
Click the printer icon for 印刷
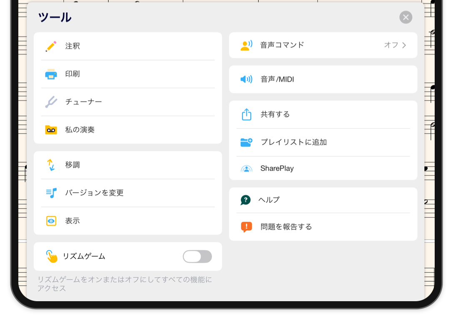(x=51, y=74)
